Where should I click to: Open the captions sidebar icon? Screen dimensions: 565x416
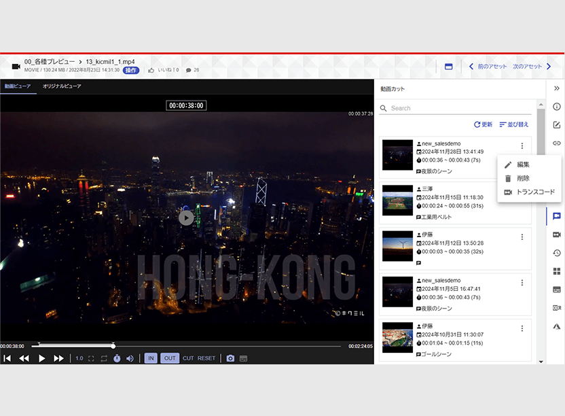pos(556,290)
